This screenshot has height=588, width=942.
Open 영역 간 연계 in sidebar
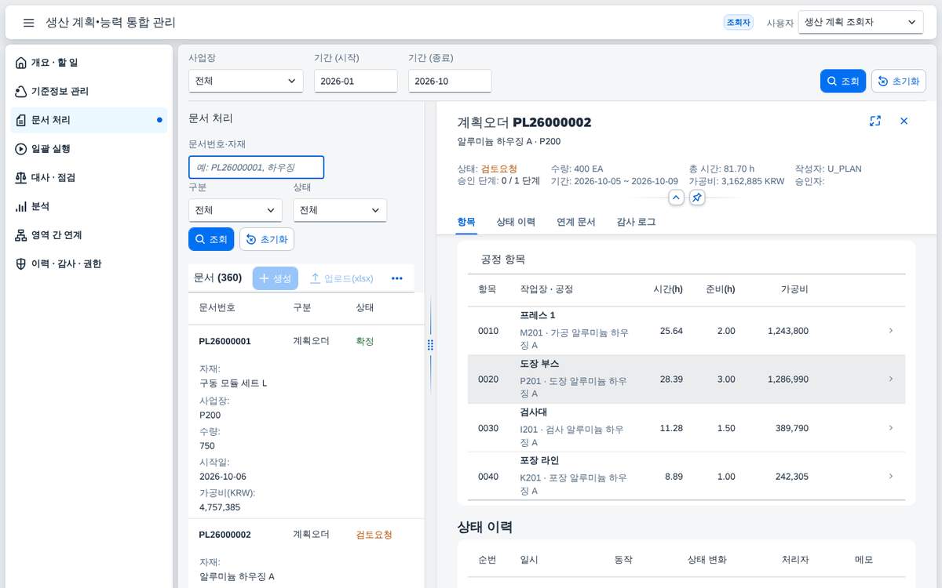[x=89, y=235]
